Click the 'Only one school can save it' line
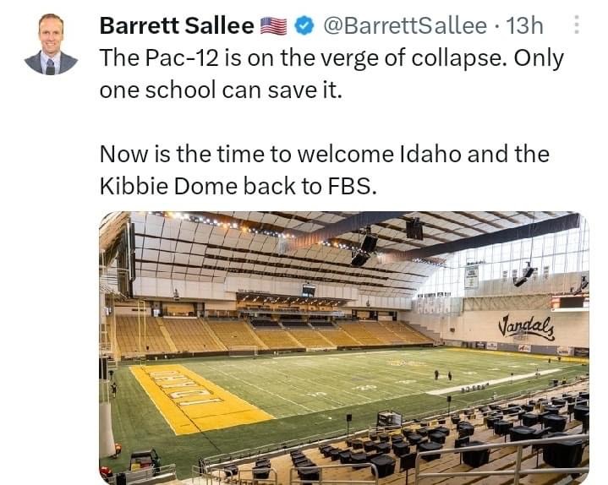The width and height of the screenshot is (608, 485). tap(221, 90)
